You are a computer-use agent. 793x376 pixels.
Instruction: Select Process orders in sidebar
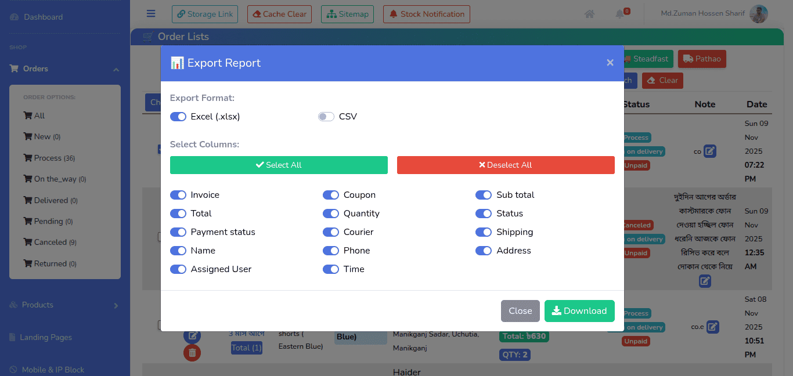click(x=49, y=158)
